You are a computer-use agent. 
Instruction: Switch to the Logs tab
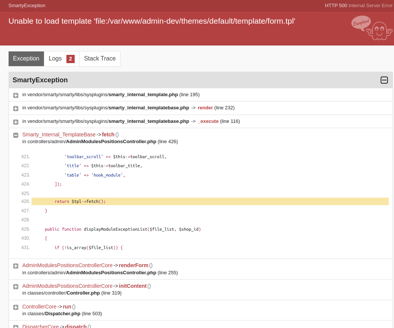pos(55,59)
